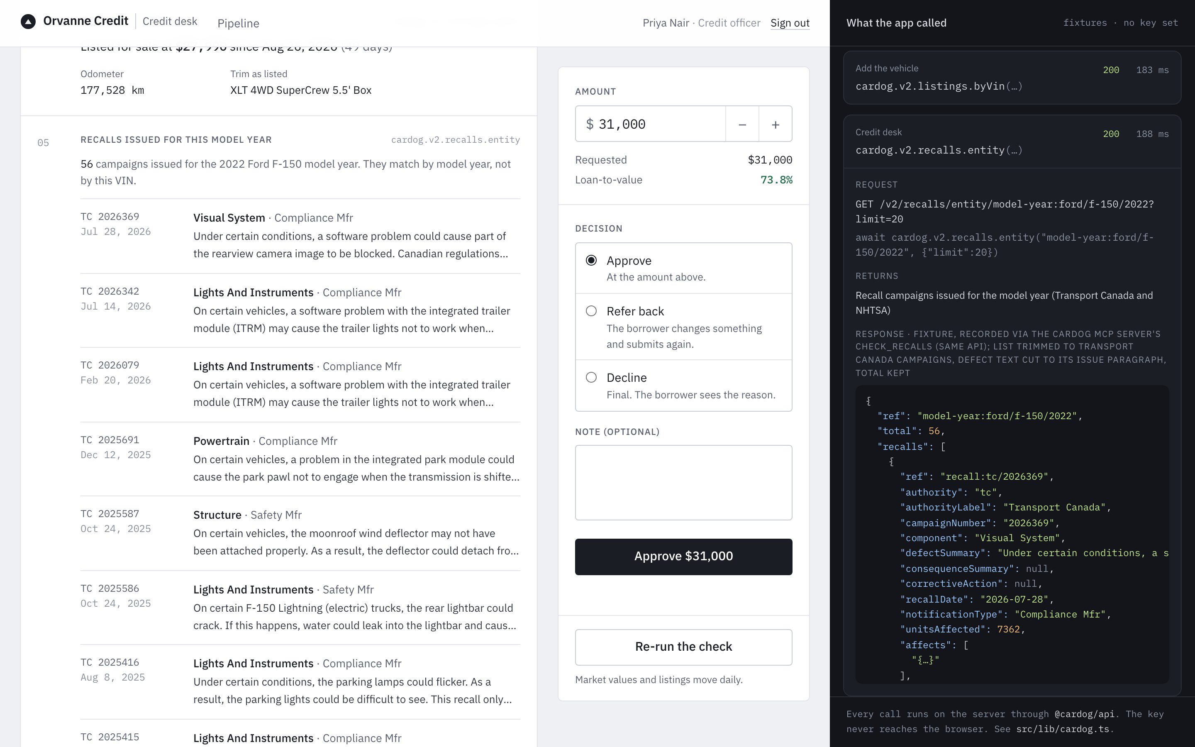Open the Credit desk nav item
This screenshot has width=1195, height=747.
point(170,21)
